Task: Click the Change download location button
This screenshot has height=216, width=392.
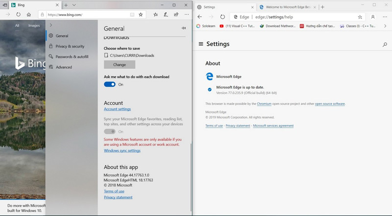Action: coord(120,65)
